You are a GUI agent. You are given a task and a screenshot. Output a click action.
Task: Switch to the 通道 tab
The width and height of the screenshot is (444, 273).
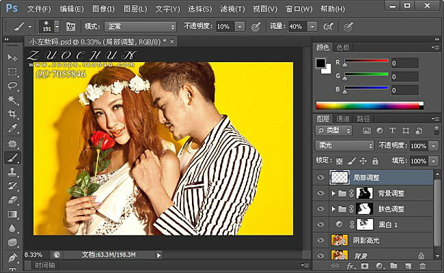[343, 119]
